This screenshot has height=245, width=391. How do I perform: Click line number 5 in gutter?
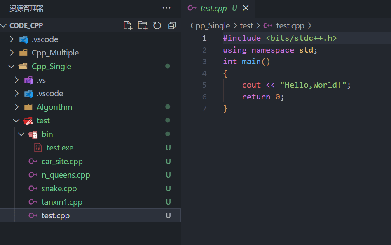click(x=204, y=85)
